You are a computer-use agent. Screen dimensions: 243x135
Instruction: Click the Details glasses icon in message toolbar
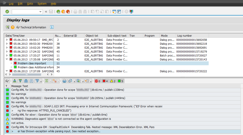tap(7, 81)
